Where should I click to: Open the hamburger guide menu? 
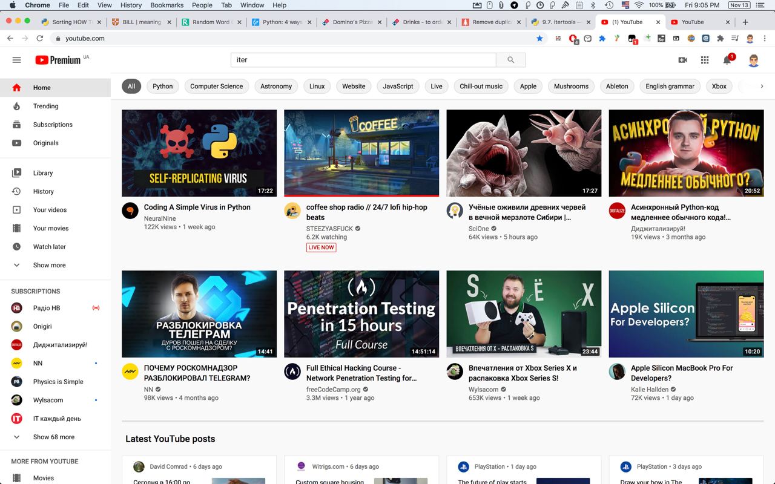(16, 60)
